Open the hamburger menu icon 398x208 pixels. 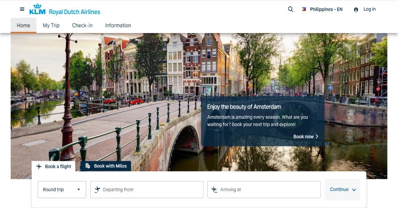click(22, 9)
